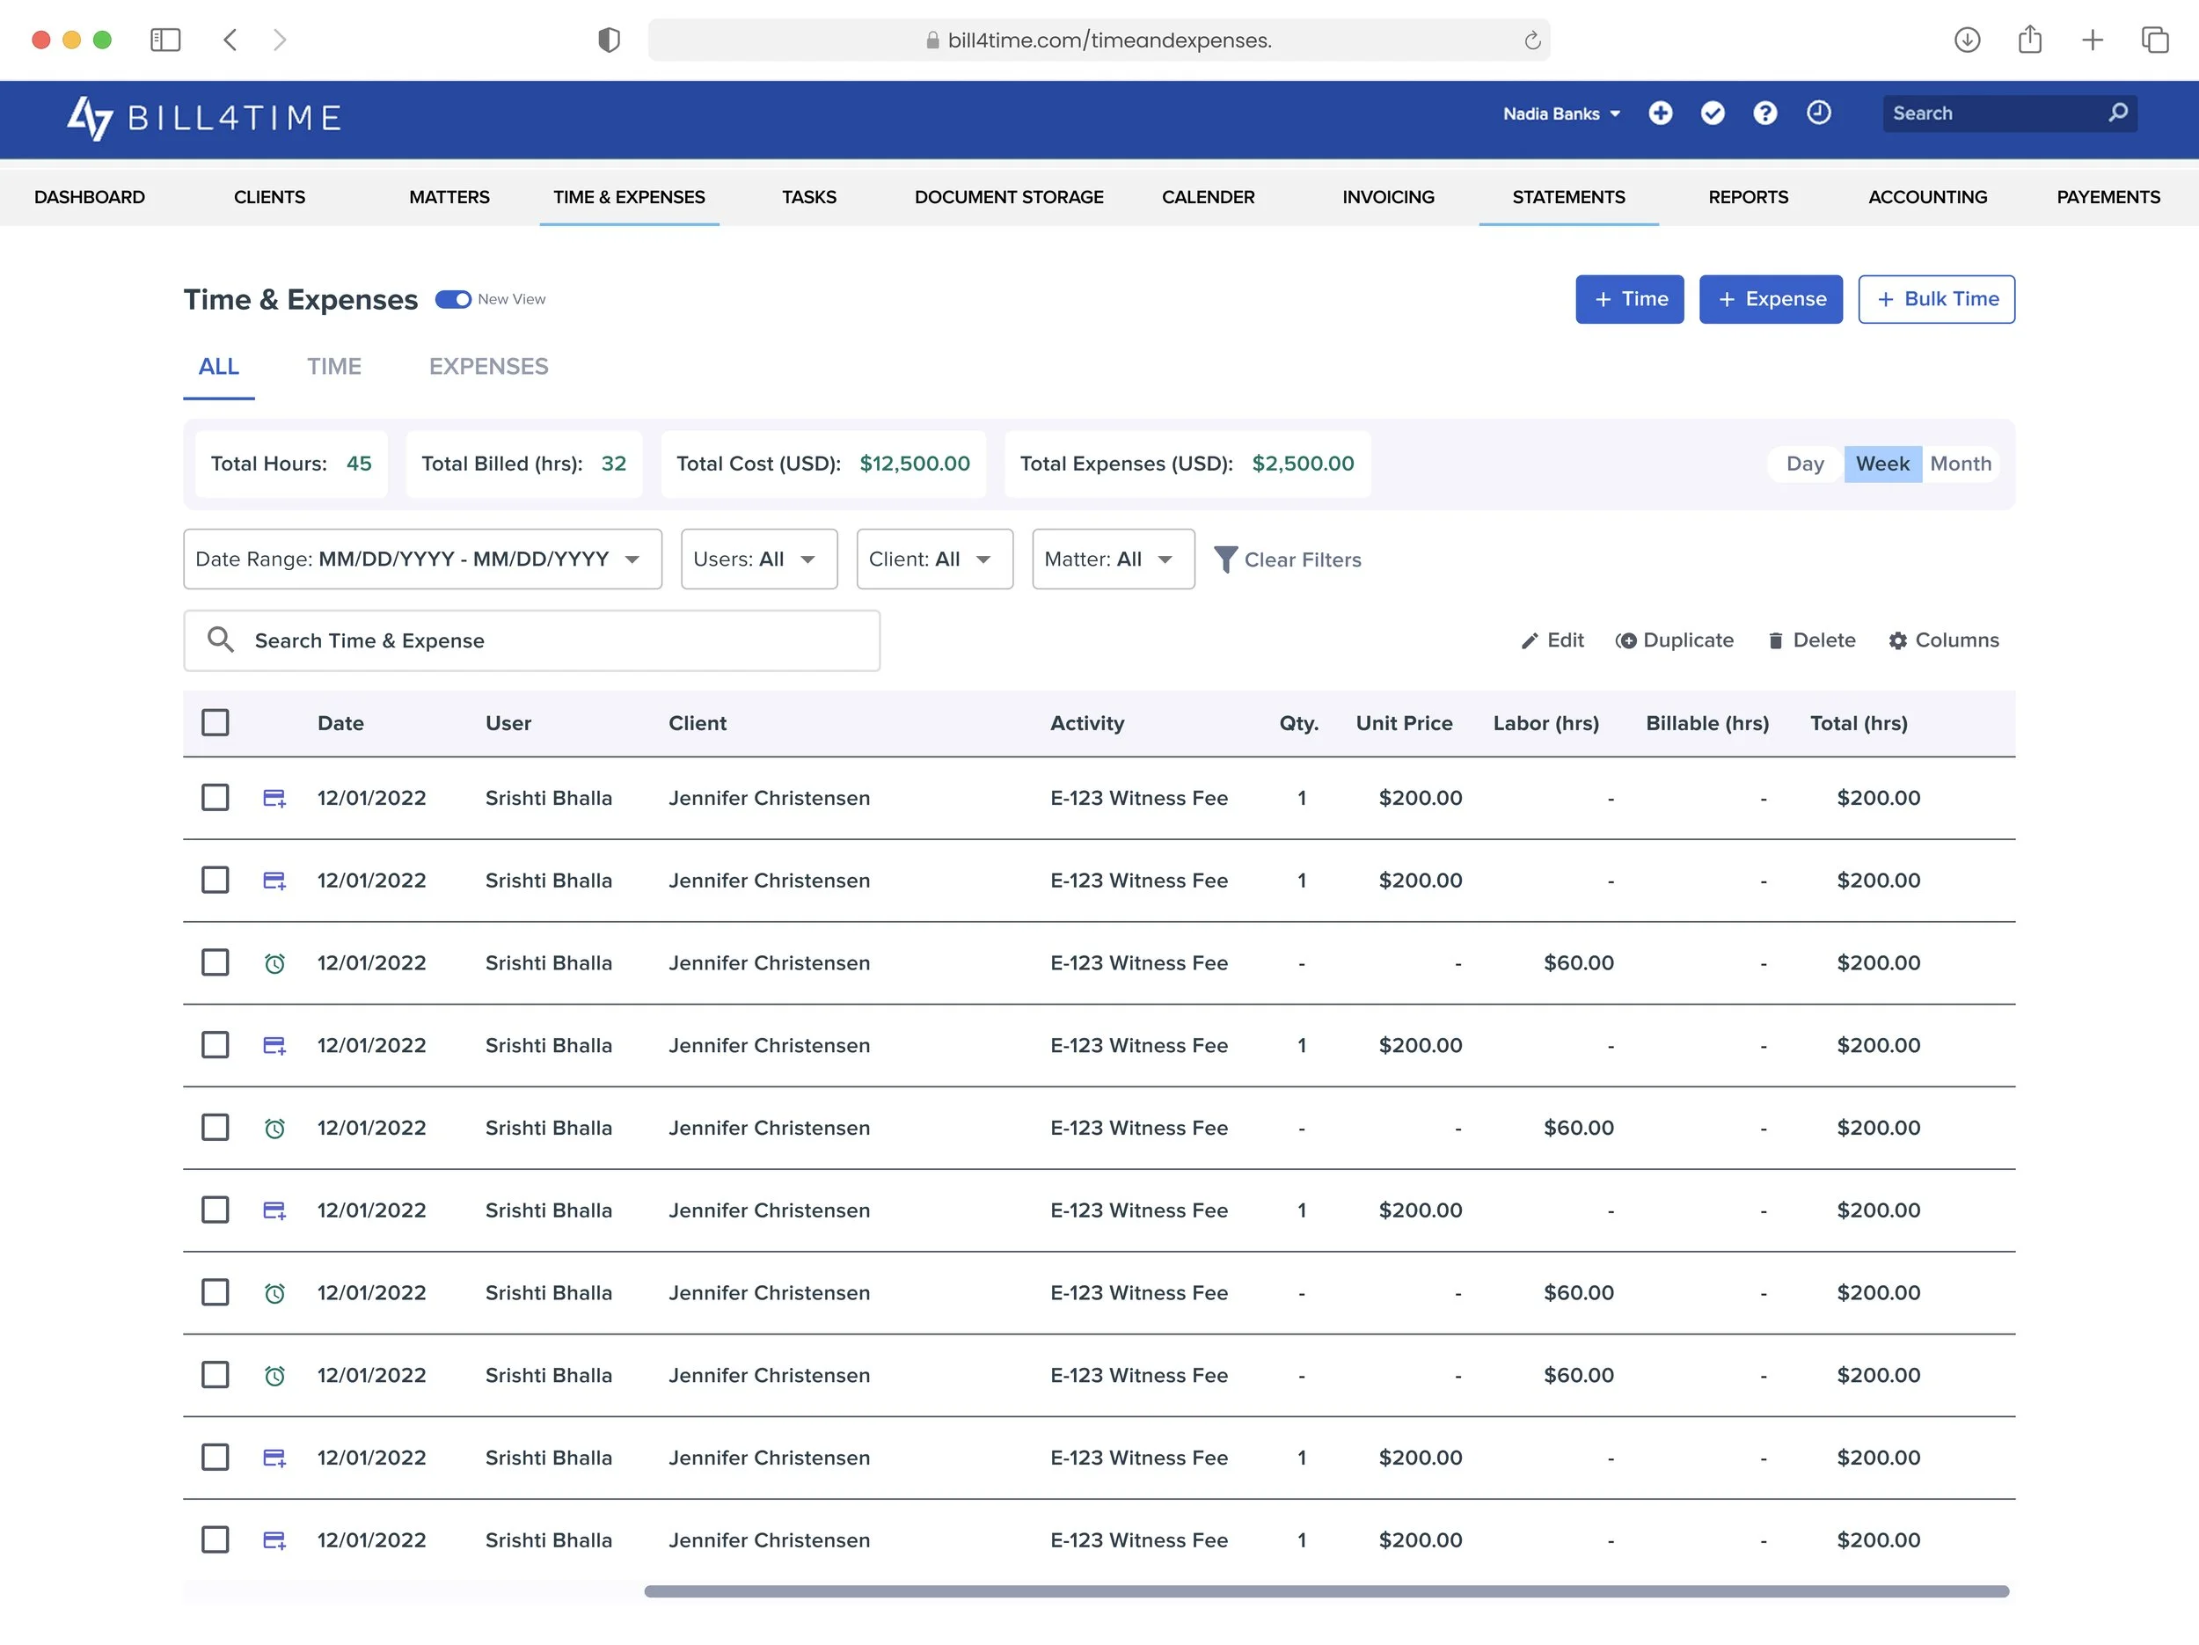Open the INVOICING menu item

tap(1388, 197)
